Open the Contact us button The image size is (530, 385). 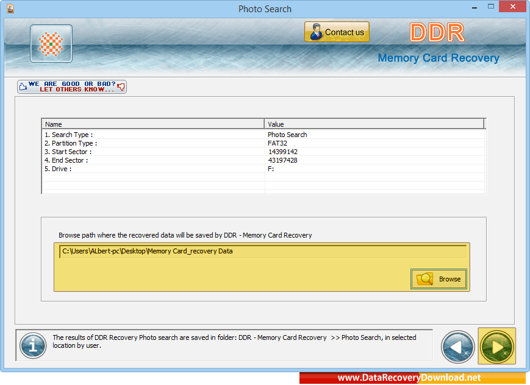click(x=337, y=32)
